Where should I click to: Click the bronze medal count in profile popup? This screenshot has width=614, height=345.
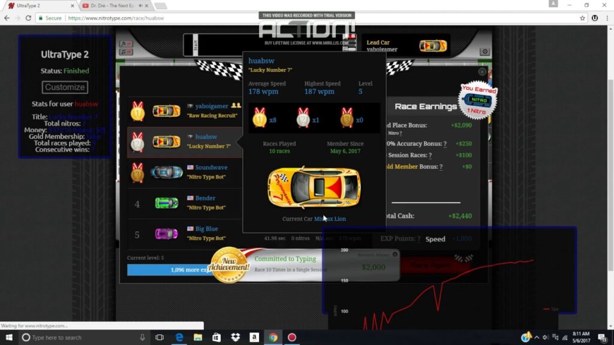351,118
